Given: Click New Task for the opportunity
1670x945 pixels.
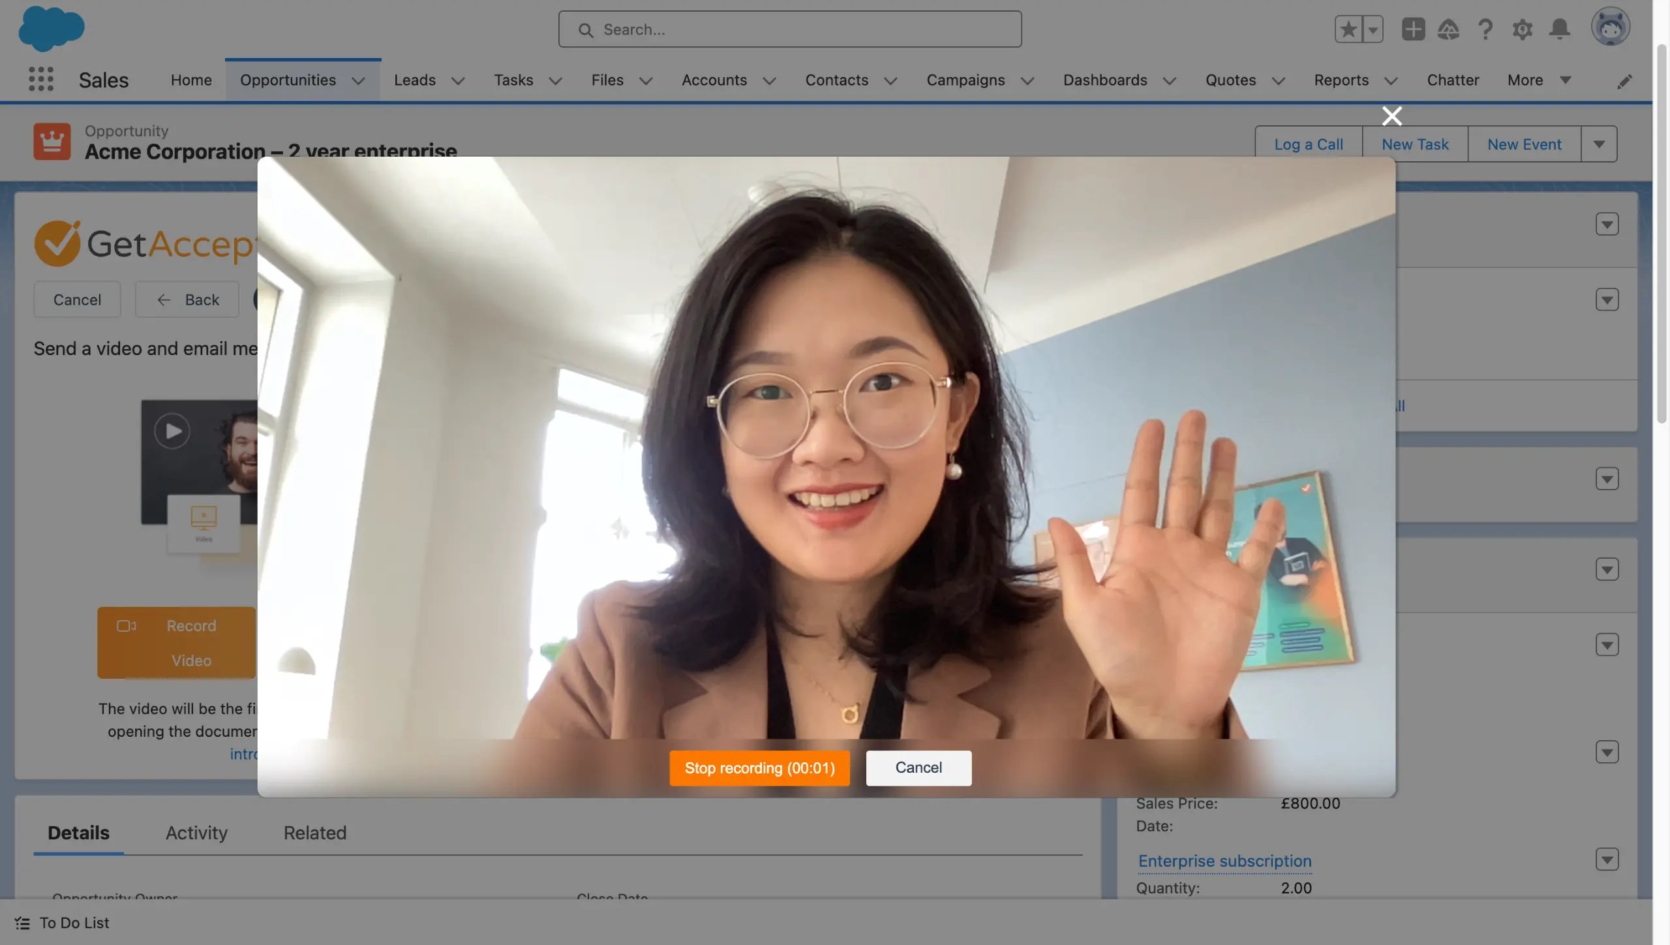Looking at the screenshot, I should click(x=1415, y=144).
